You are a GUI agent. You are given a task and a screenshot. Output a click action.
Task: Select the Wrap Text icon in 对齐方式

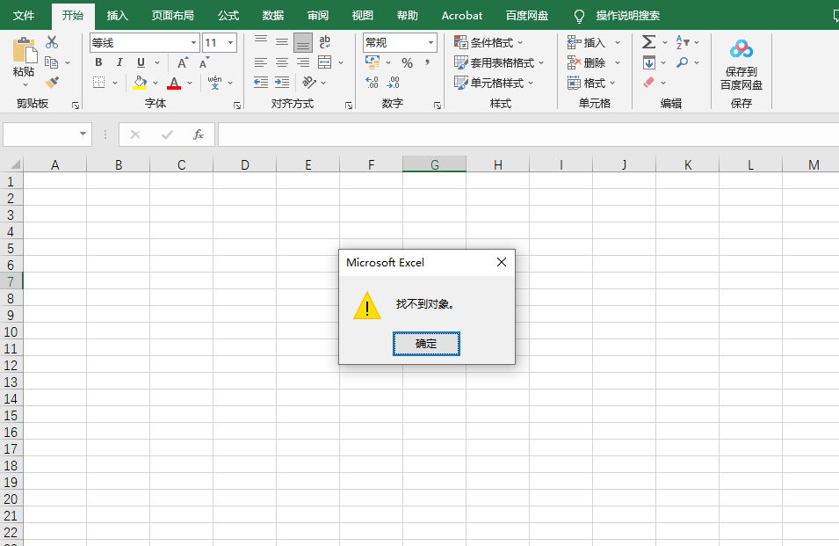325,41
